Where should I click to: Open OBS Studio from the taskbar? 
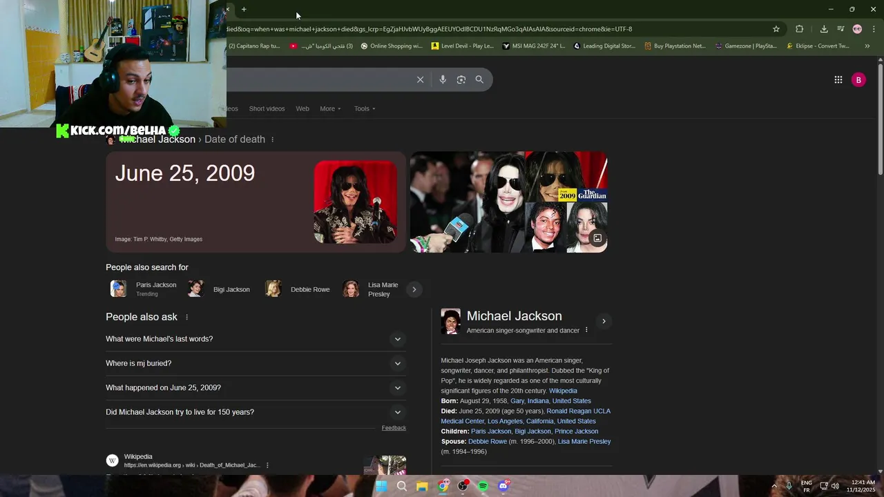(463, 486)
